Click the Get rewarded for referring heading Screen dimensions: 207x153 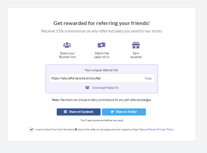[x=102, y=23]
